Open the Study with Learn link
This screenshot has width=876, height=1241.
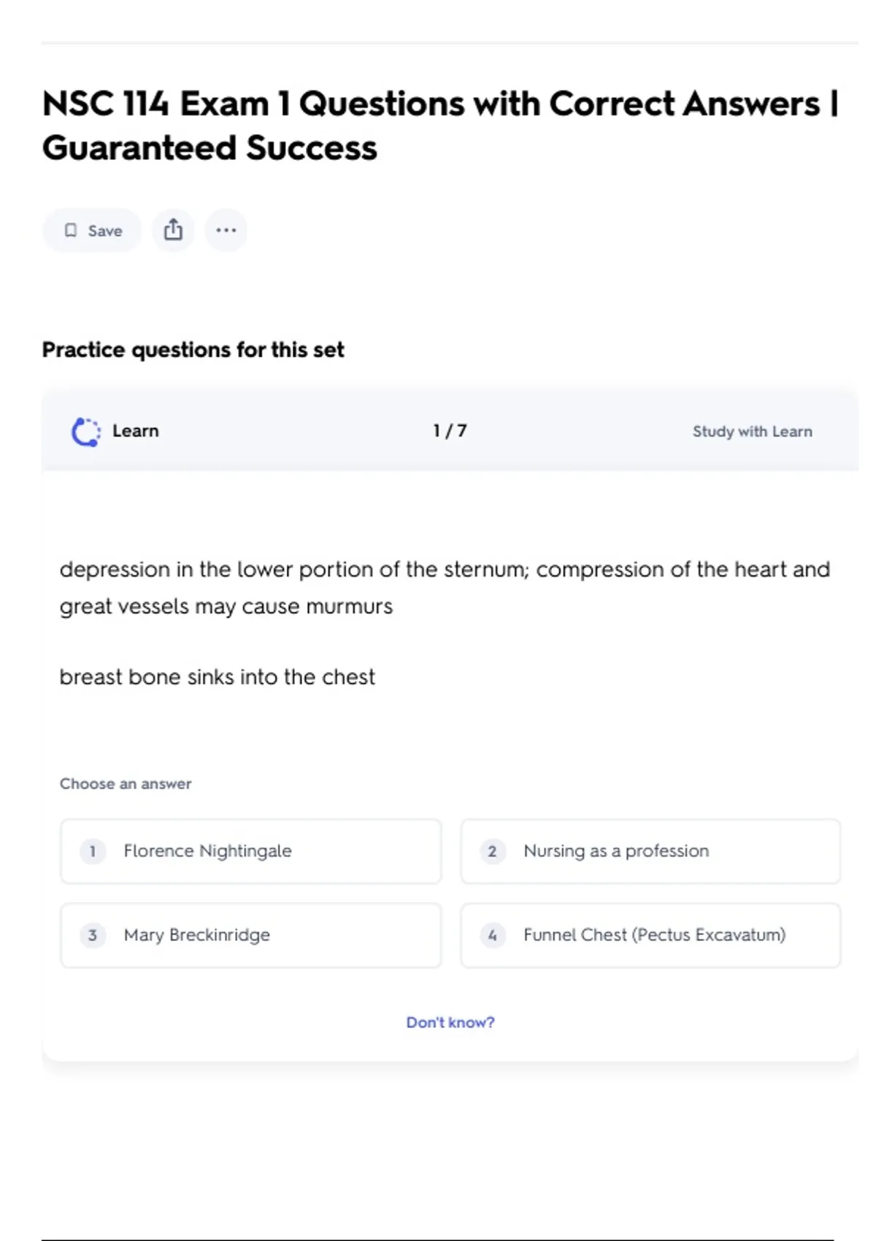coord(752,431)
